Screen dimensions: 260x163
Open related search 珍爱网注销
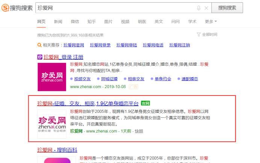180,45
